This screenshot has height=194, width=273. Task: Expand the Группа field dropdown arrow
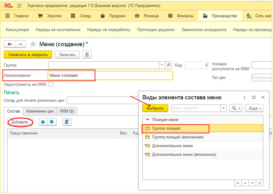click(162, 65)
